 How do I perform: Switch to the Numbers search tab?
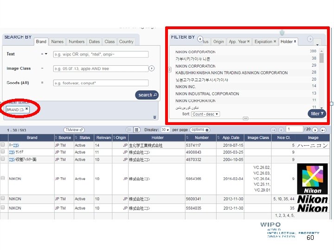click(x=77, y=42)
